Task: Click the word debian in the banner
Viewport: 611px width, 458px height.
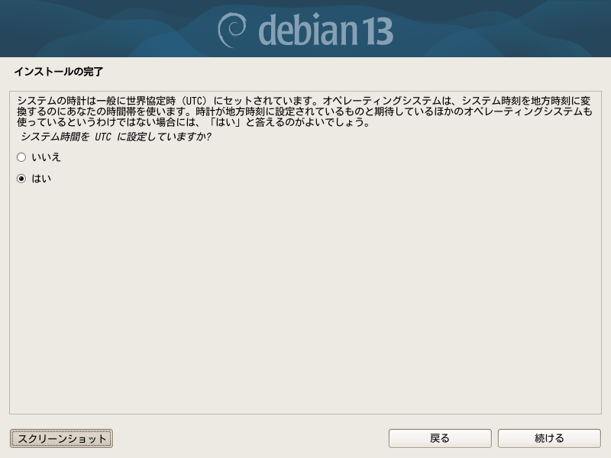Action: 308,30
